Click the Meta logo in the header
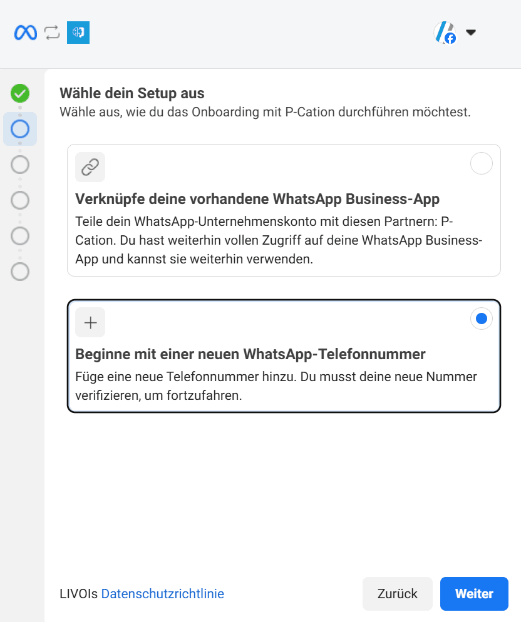This screenshot has height=622, width=521. [24, 33]
